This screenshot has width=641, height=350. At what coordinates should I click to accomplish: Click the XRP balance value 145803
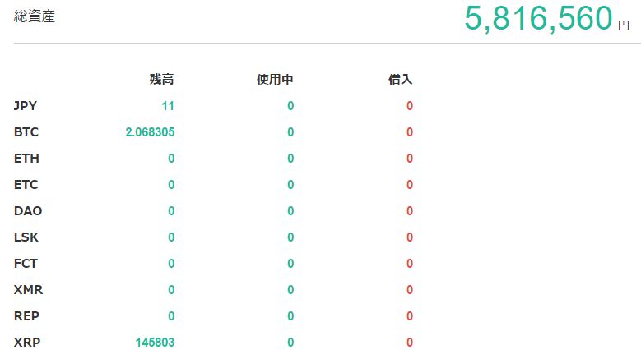[155, 343]
